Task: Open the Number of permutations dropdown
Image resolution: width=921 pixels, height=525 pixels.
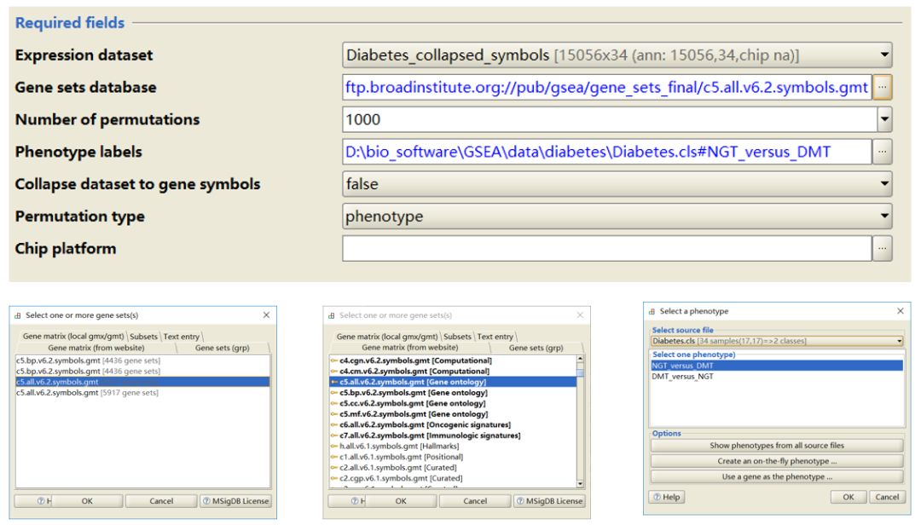Action: (x=884, y=119)
